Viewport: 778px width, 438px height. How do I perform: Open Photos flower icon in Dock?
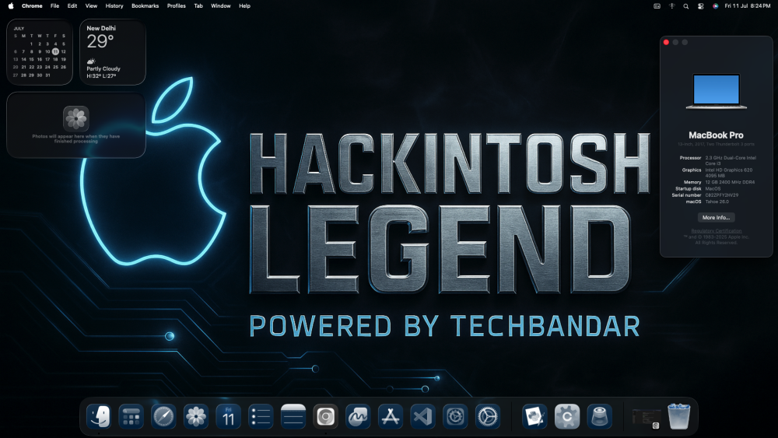point(196,416)
